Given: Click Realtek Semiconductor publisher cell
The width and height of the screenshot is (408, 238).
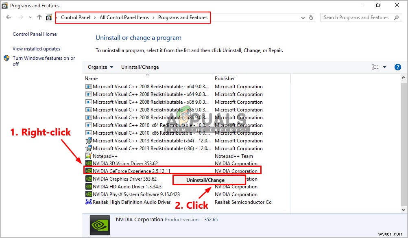Looking at the screenshot, I should (x=243, y=202).
